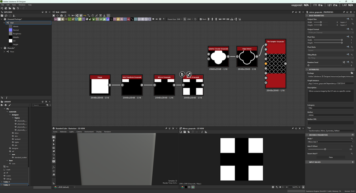This screenshot has width=356, height=193.
Task: Click the light bulb icon in 3D view
Action: 54,141
